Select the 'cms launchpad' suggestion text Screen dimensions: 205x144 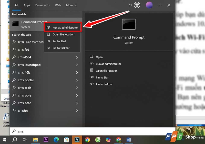[29, 65]
